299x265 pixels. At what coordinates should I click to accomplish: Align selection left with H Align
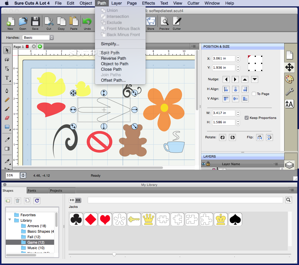tap(226, 89)
